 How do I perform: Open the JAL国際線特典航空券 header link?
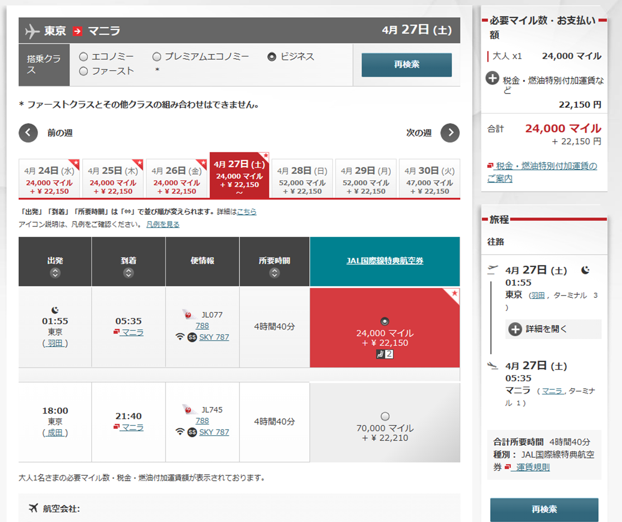(x=385, y=261)
